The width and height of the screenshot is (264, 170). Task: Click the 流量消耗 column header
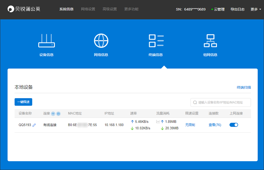(163, 114)
